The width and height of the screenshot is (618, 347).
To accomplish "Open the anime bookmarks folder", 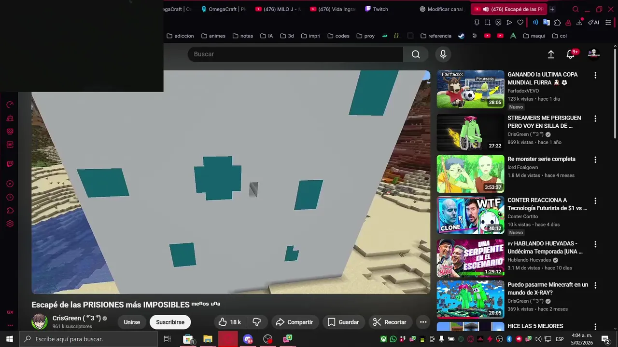I will tap(213, 36).
